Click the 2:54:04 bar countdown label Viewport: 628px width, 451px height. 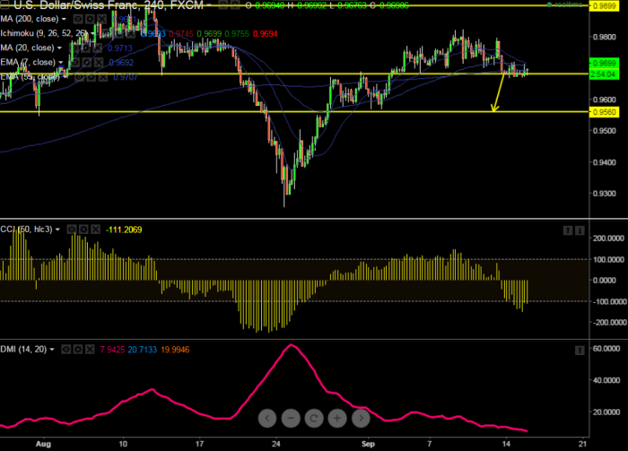[604, 74]
